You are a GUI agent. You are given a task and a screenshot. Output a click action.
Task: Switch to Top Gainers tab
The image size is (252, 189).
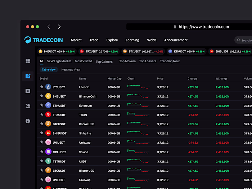(x=104, y=62)
